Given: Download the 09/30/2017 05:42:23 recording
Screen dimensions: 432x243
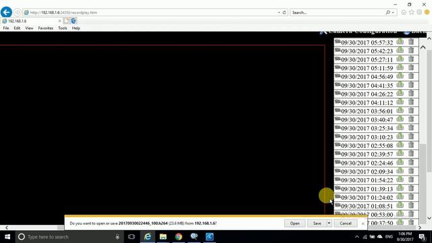Looking at the screenshot, I should (x=400, y=50).
